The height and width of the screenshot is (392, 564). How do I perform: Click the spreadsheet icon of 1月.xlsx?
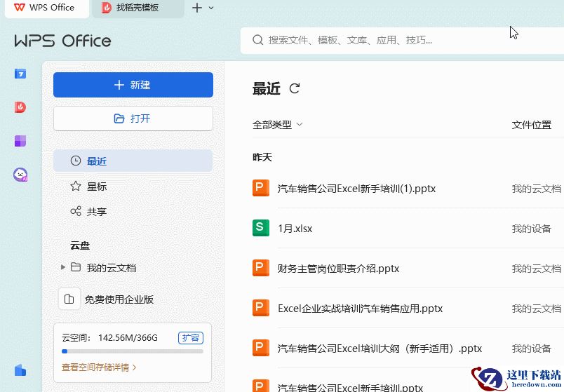pos(261,228)
